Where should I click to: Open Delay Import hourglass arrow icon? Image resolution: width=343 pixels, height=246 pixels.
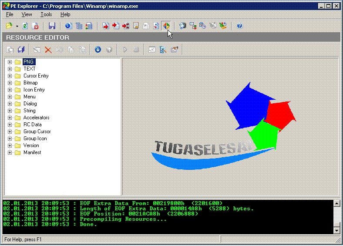coord(126,26)
